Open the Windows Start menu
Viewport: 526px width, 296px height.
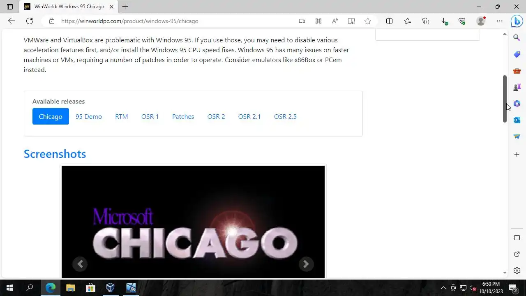coord(10,288)
